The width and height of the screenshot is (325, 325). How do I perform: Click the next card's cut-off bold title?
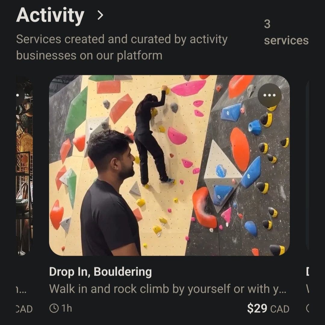click(x=307, y=272)
